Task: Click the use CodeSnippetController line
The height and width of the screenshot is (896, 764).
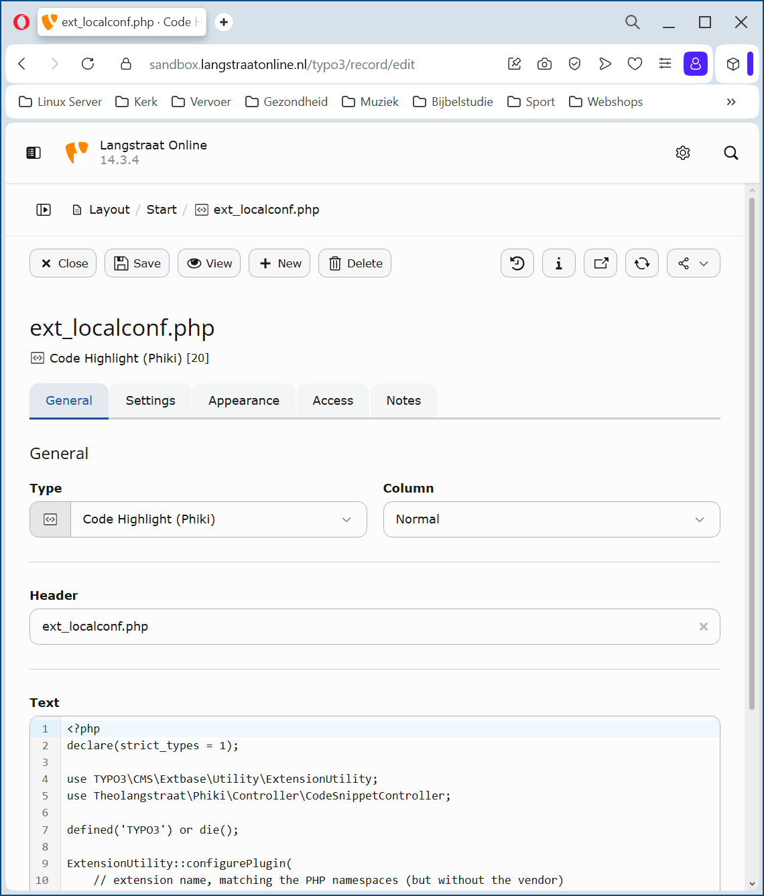Action: [x=259, y=795]
